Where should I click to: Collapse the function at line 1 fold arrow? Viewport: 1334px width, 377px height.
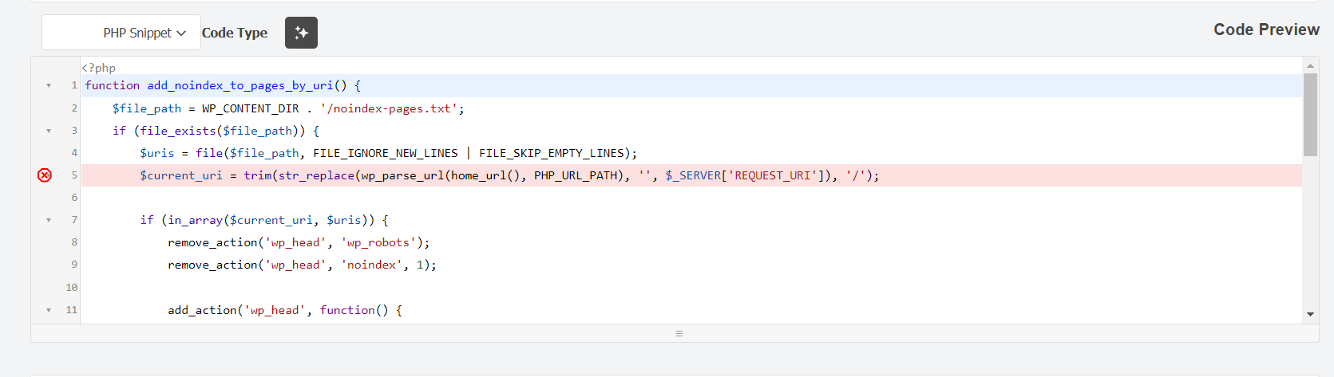click(49, 85)
